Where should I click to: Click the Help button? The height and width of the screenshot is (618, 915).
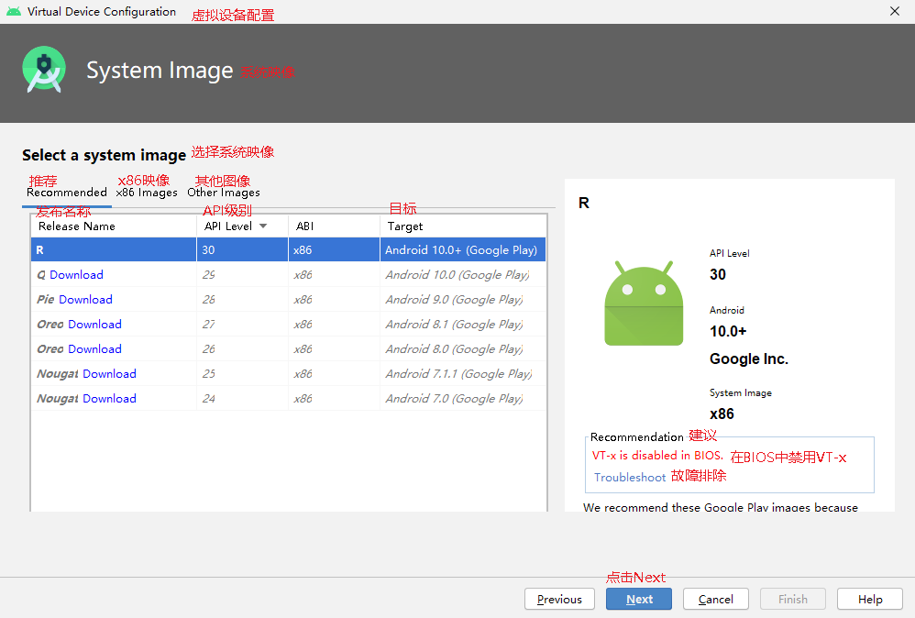870,600
